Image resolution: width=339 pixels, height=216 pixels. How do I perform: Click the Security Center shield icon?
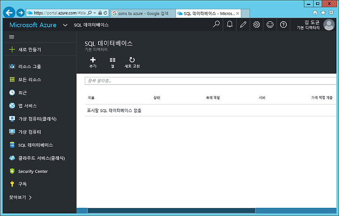(x=12, y=171)
